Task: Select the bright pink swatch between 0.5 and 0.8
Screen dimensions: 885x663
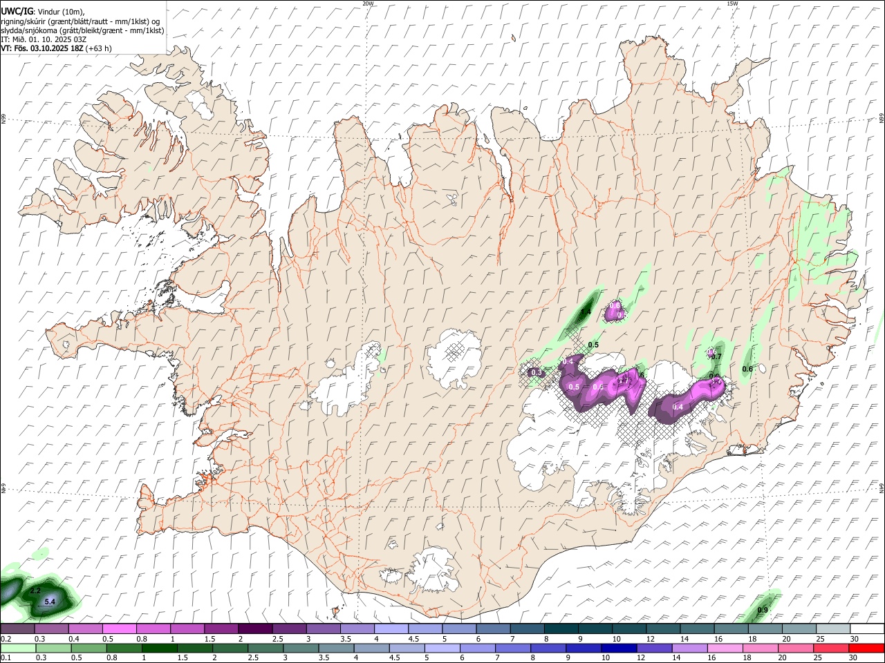Action: [119, 629]
